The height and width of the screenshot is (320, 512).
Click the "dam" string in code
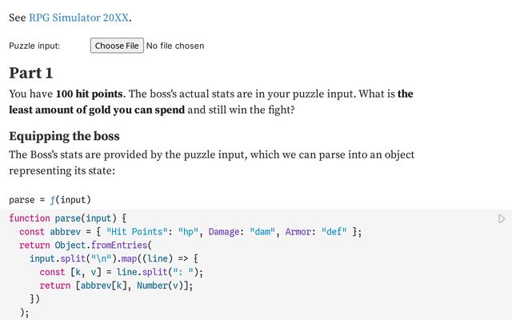coord(263,232)
